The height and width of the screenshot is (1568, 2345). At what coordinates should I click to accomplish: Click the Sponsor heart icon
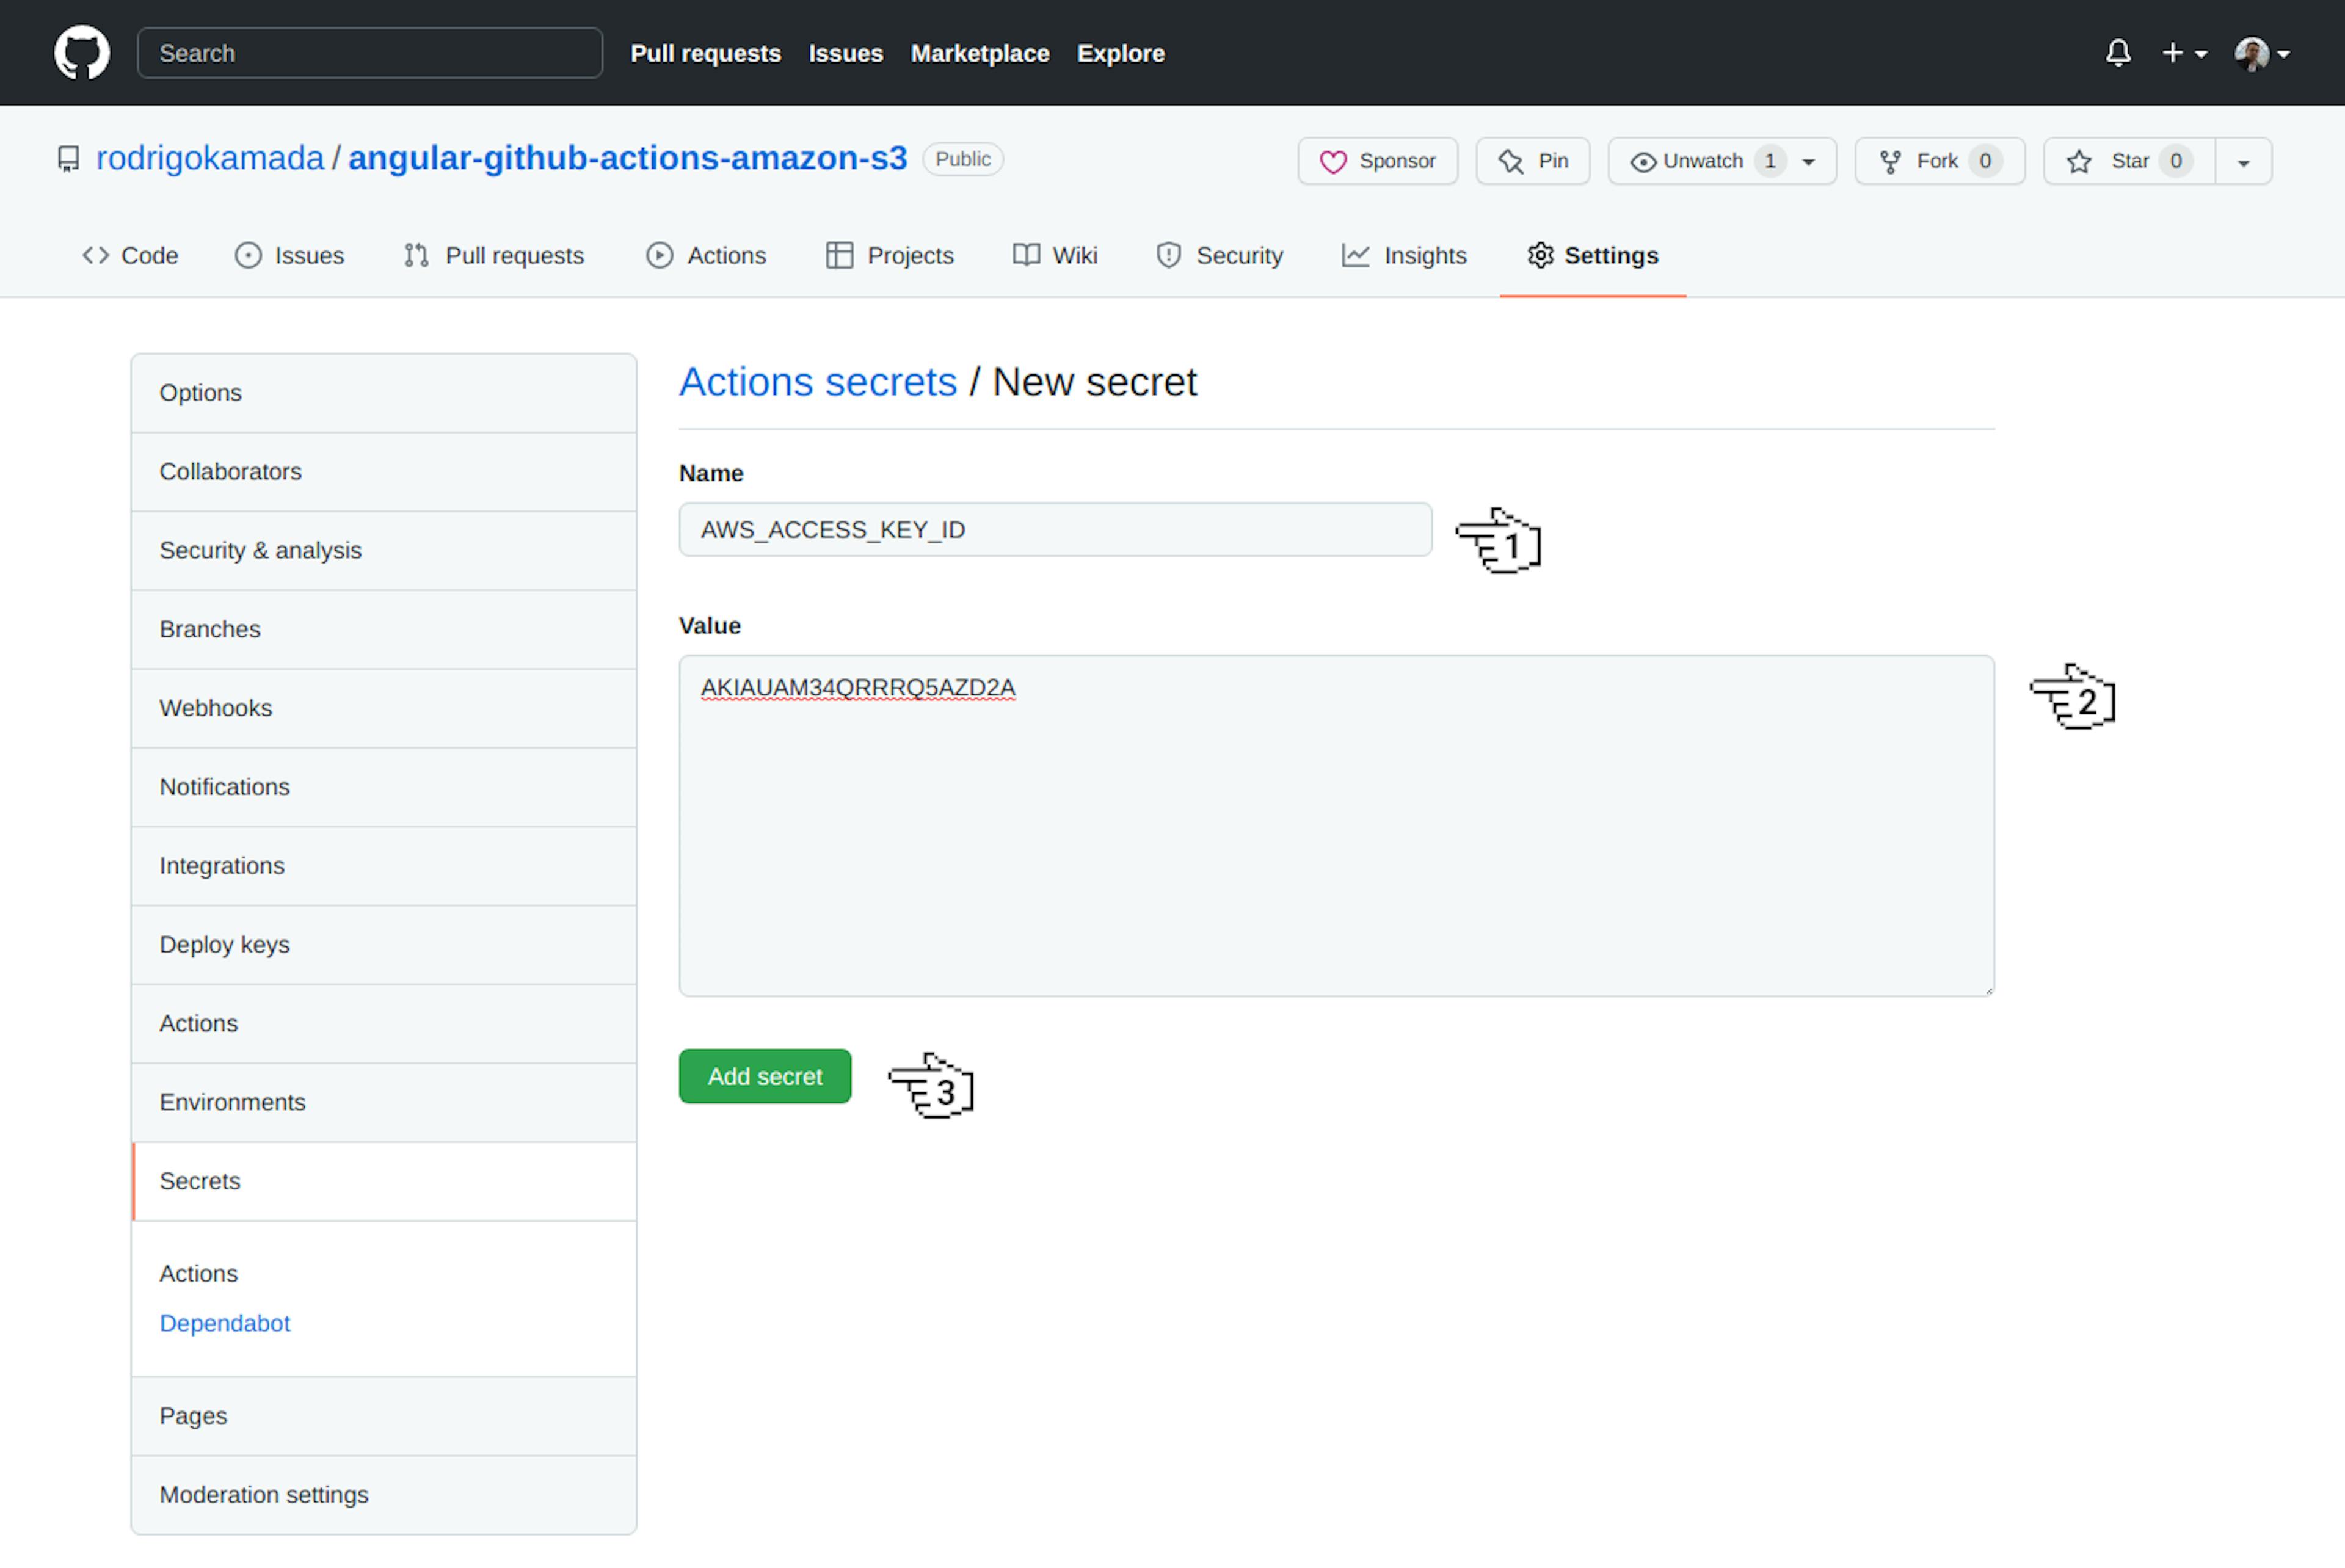[1333, 162]
